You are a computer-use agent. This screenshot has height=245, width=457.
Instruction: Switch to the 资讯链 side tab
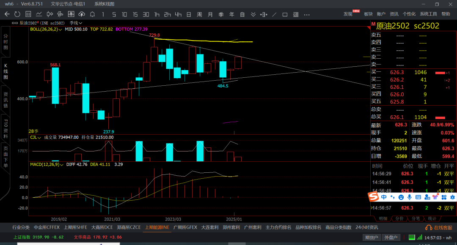[6, 100]
